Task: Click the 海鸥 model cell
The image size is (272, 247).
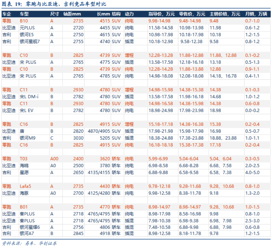Action: click(24, 166)
